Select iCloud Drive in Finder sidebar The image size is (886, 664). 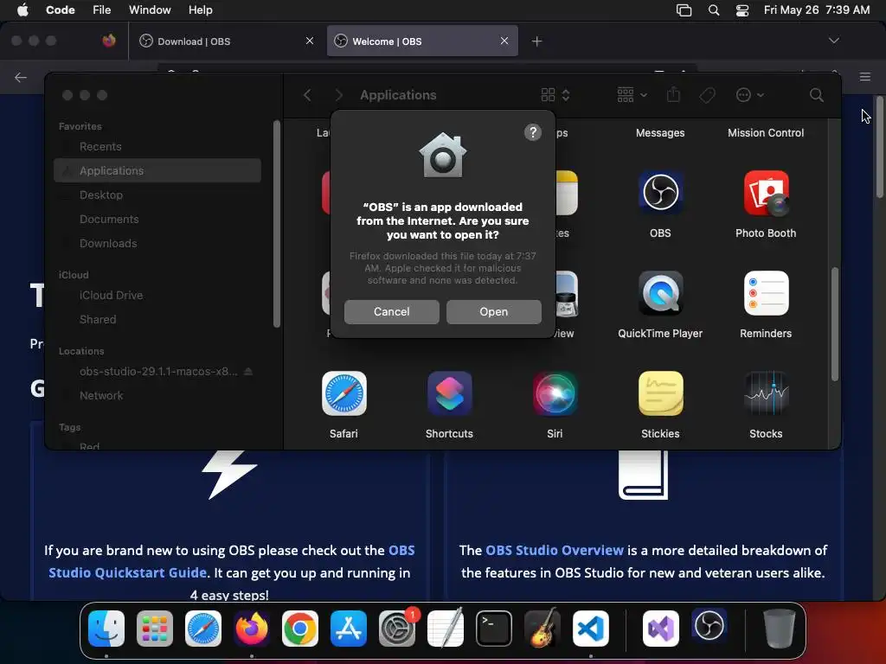click(157, 296)
